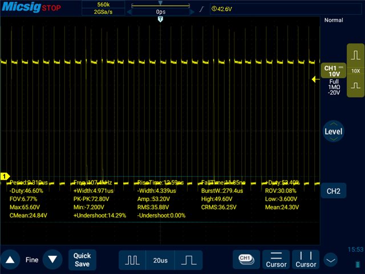Tap the STOP run status

click(51, 8)
